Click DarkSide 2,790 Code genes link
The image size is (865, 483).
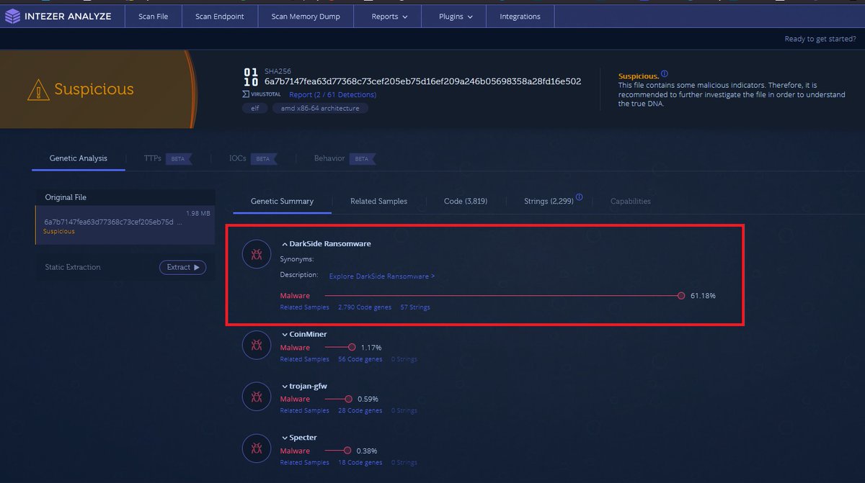(365, 307)
